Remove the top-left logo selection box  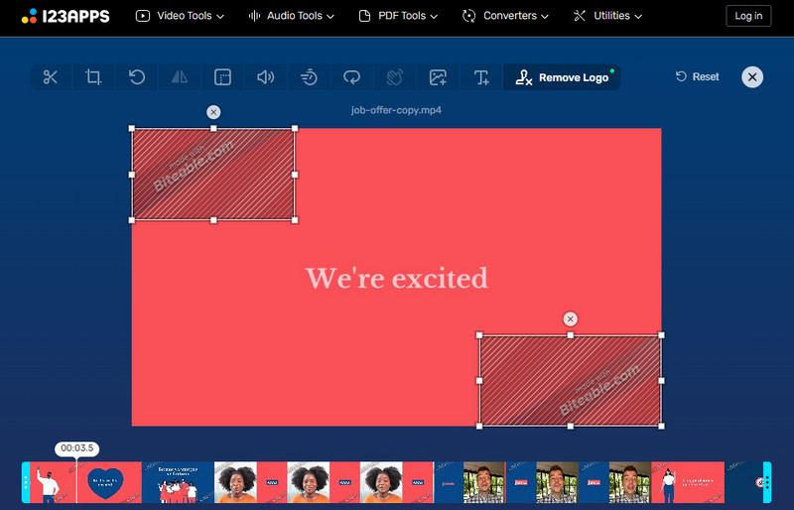click(213, 112)
